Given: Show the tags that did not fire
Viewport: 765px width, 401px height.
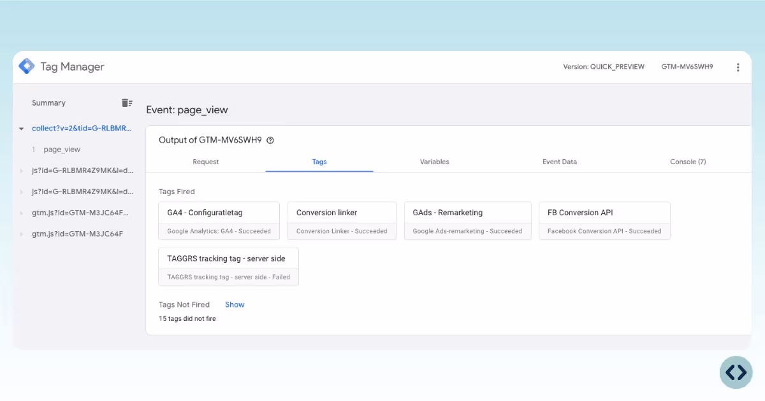Looking at the screenshot, I should pos(235,304).
